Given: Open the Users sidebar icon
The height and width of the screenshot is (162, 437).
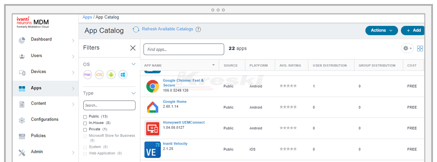Looking at the screenshot, I should point(22,56).
